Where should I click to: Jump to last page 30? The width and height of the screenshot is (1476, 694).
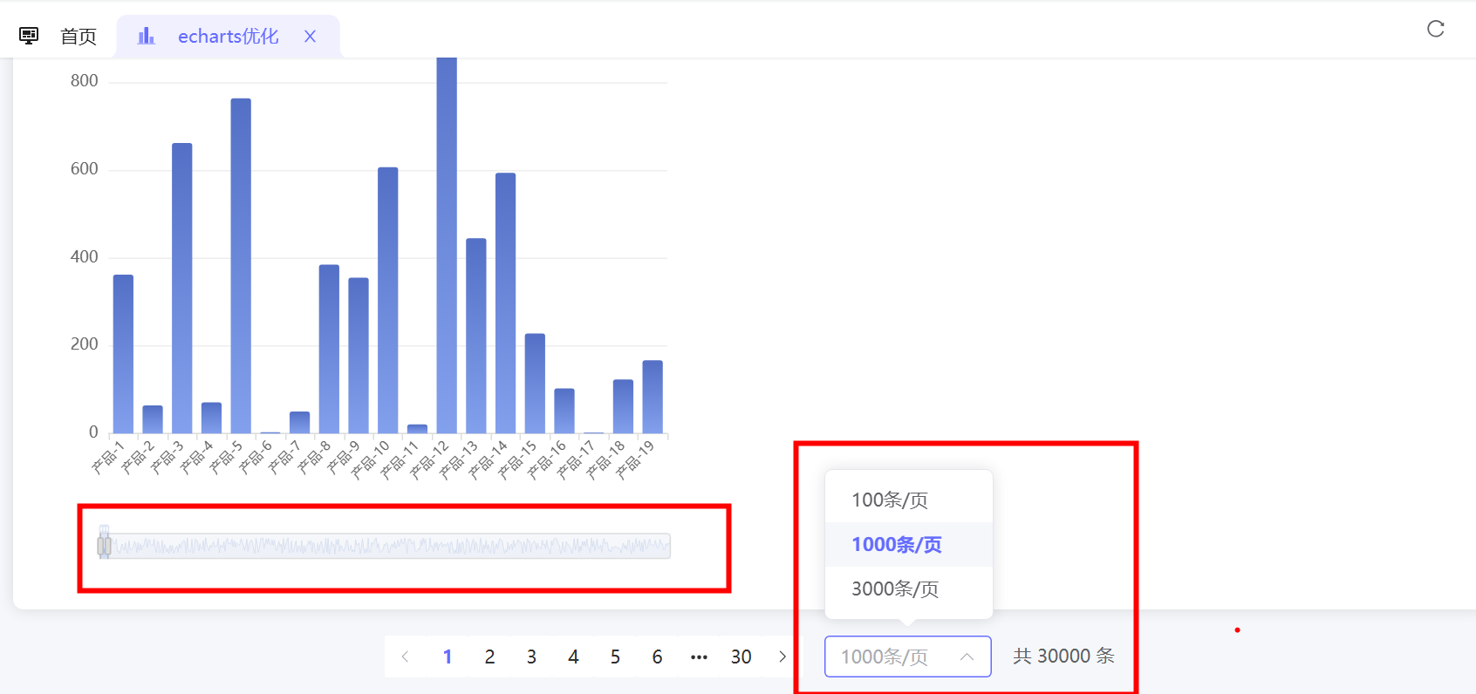click(741, 657)
